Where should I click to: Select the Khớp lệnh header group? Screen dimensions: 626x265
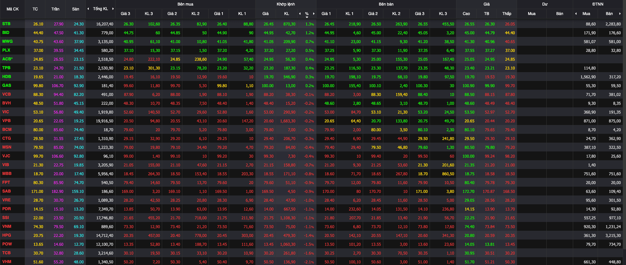(286, 4)
